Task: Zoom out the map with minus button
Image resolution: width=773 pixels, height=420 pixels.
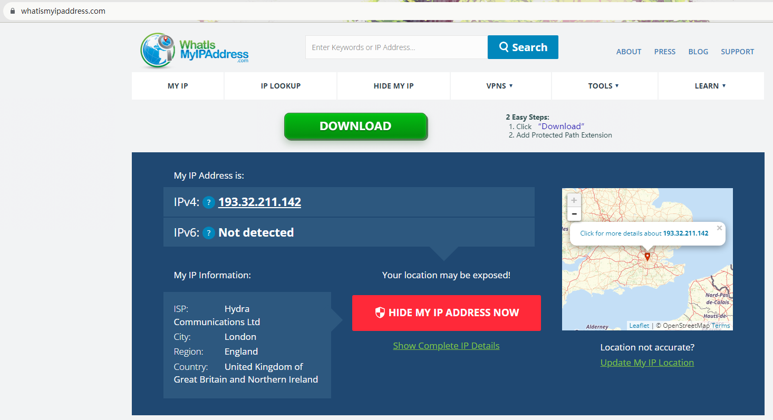Action: pyautogui.click(x=574, y=214)
